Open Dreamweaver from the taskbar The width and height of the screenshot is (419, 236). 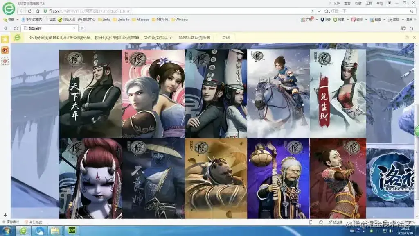72,231
